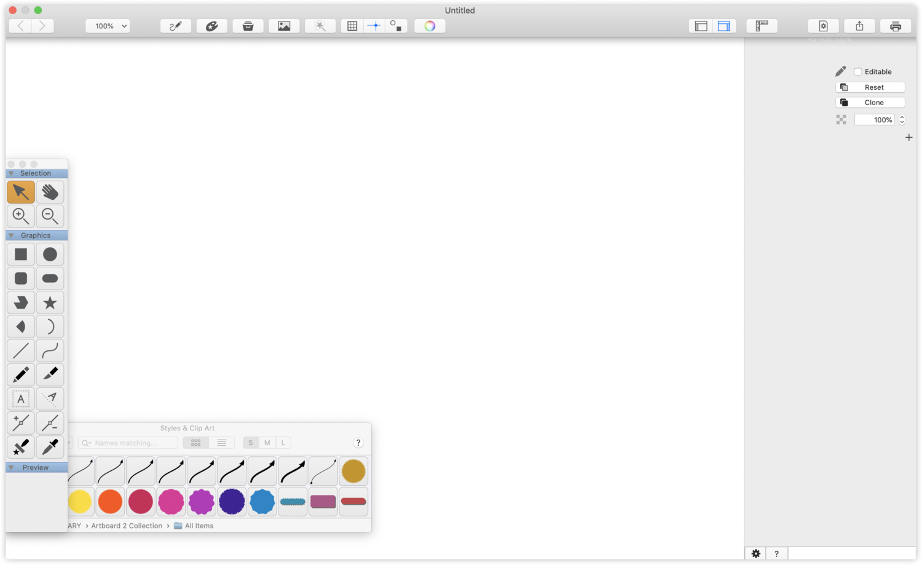Screen dimensions: 922x565
Task: Choose the zoom out magnifier tool
Action: tap(50, 216)
